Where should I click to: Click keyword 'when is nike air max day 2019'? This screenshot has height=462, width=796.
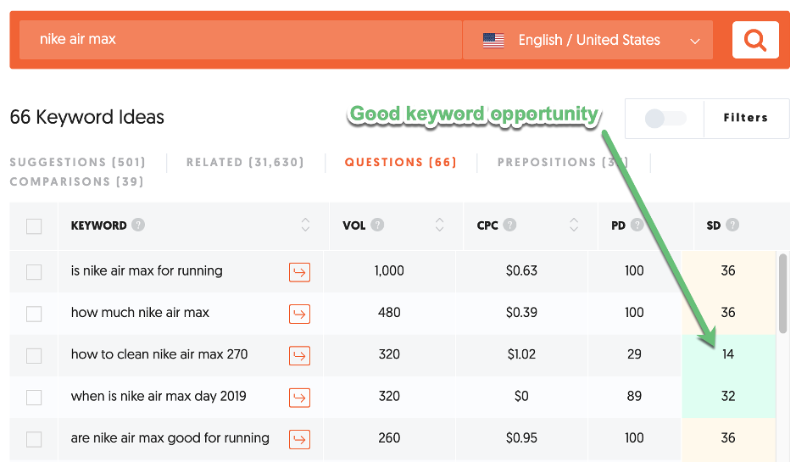pos(159,396)
